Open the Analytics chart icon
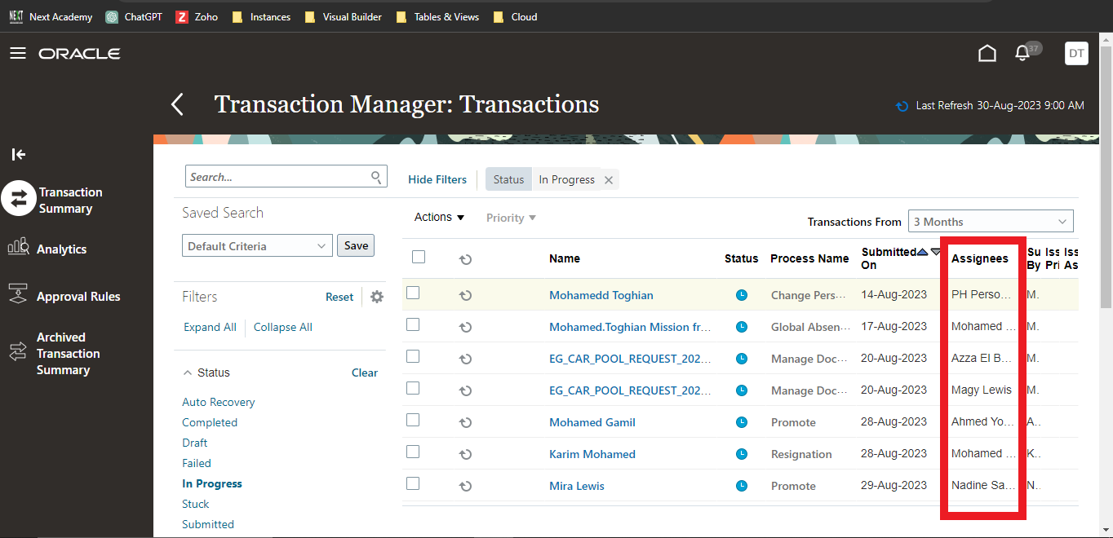Screen dimensions: 1113x538 point(18,247)
